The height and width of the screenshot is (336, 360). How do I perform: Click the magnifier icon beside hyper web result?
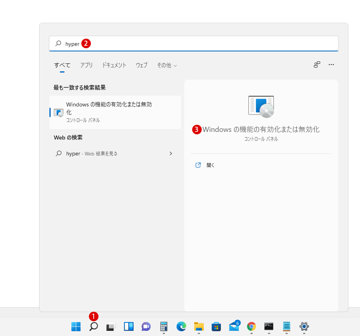coord(59,153)
